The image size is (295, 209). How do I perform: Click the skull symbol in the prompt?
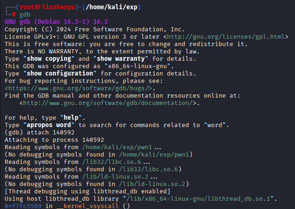[x=38, y=7]
